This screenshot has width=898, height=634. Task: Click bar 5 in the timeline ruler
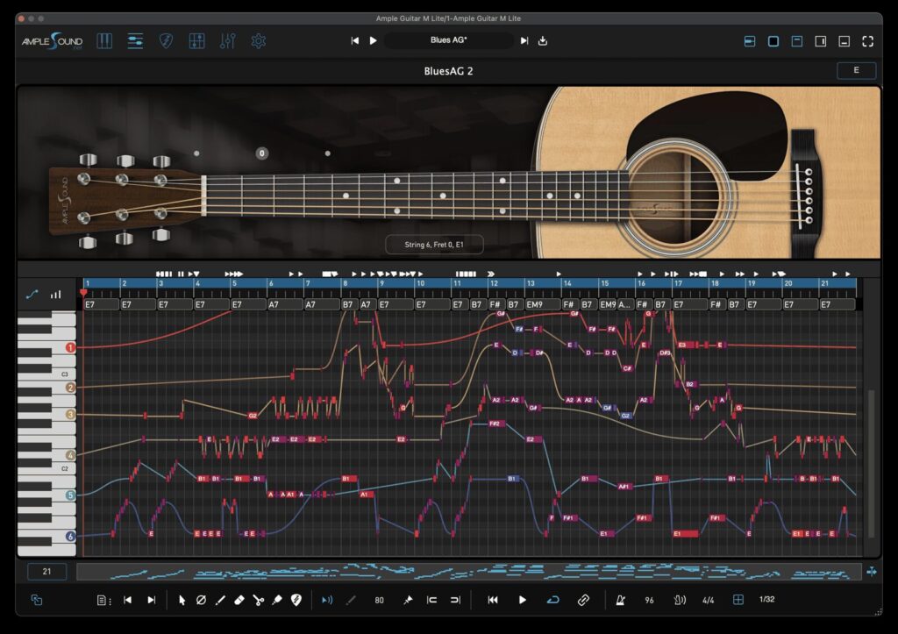(248, 283)
